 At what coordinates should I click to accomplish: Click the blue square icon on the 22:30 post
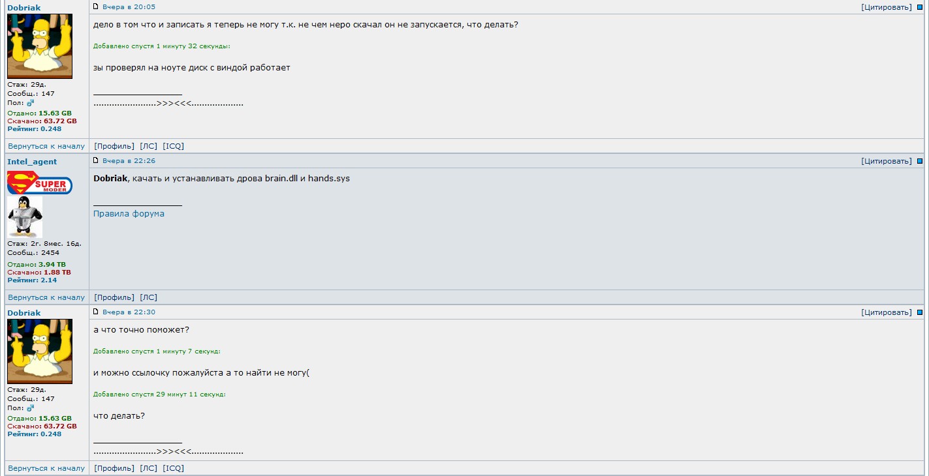[x=920, y=312]
